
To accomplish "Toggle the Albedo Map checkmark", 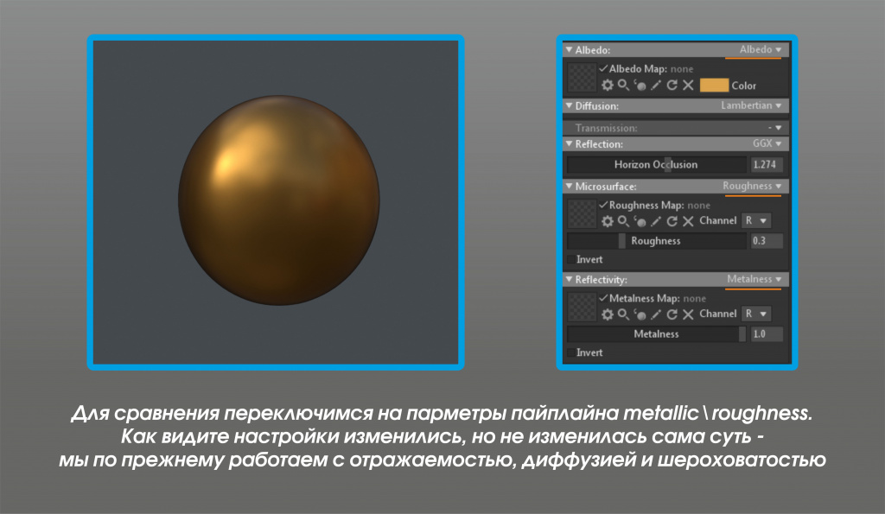I will [x=603, y=68].
